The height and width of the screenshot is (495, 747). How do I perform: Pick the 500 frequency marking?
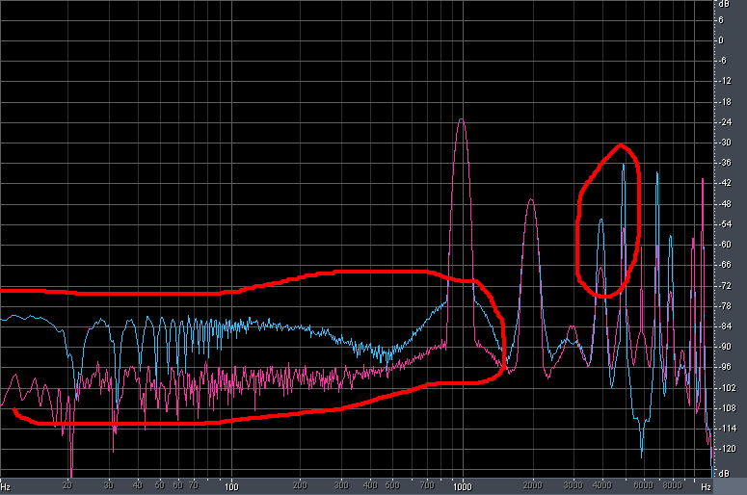(x=392, y=485)
